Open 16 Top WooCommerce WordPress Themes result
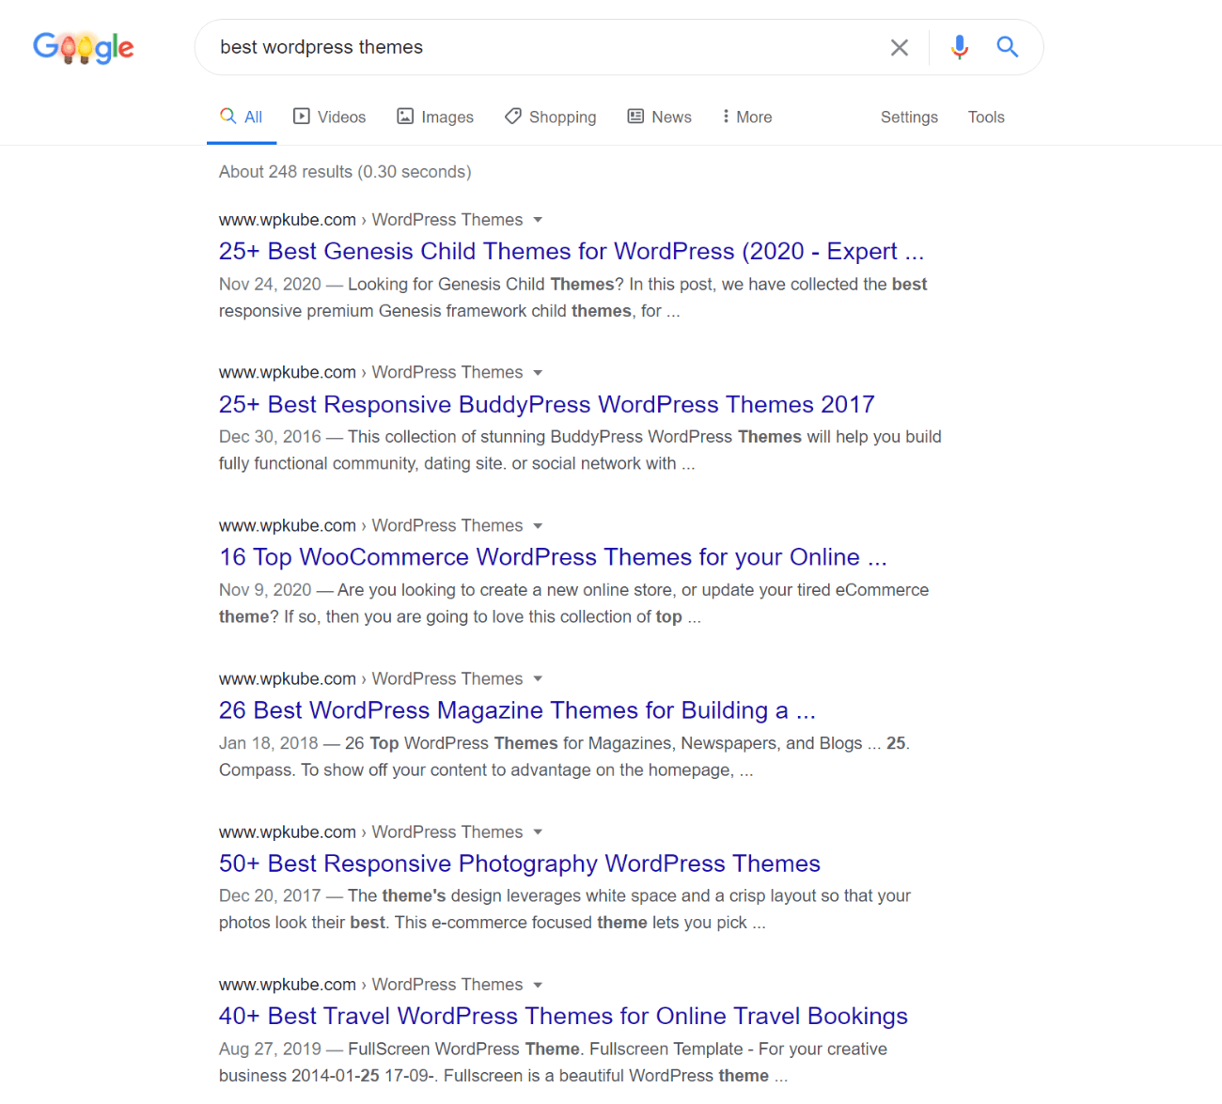This screenshot has width=1222, height=1104. click(x=553, y=557)
